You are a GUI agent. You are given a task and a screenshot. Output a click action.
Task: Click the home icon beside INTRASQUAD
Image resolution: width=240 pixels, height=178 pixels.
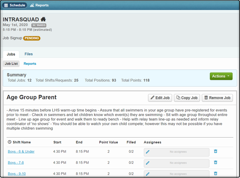(43, 19)
